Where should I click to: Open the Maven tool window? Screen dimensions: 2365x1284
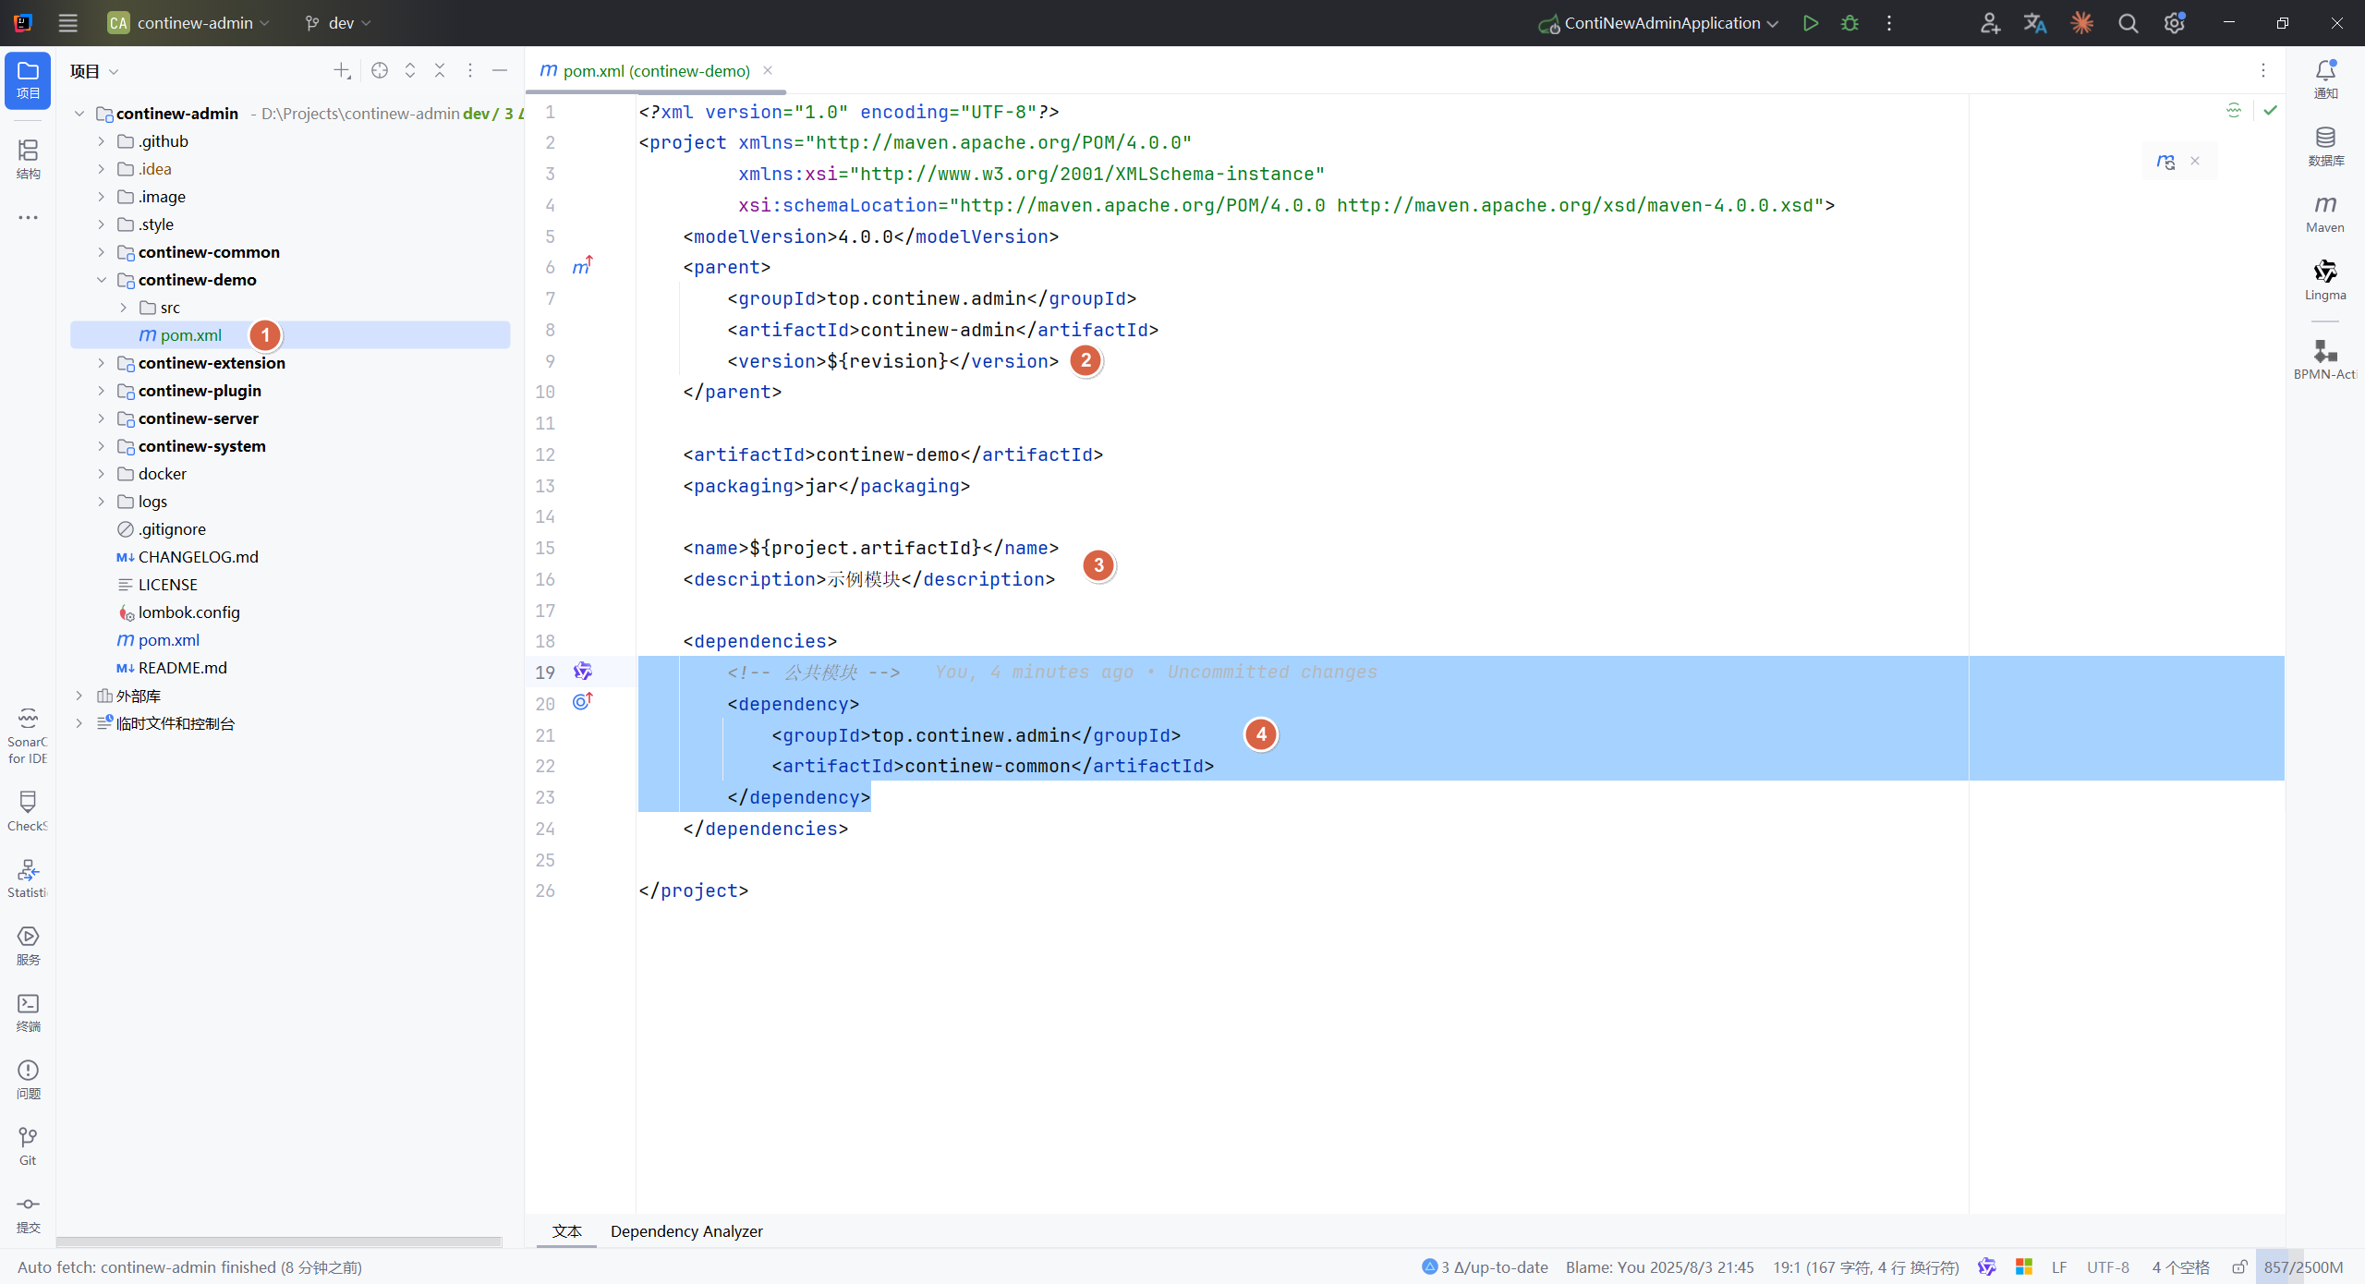click(x=2325, y=213)
